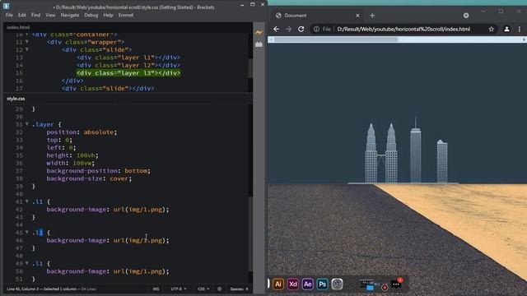Click the Chrome address bar URL

[403, 30]
